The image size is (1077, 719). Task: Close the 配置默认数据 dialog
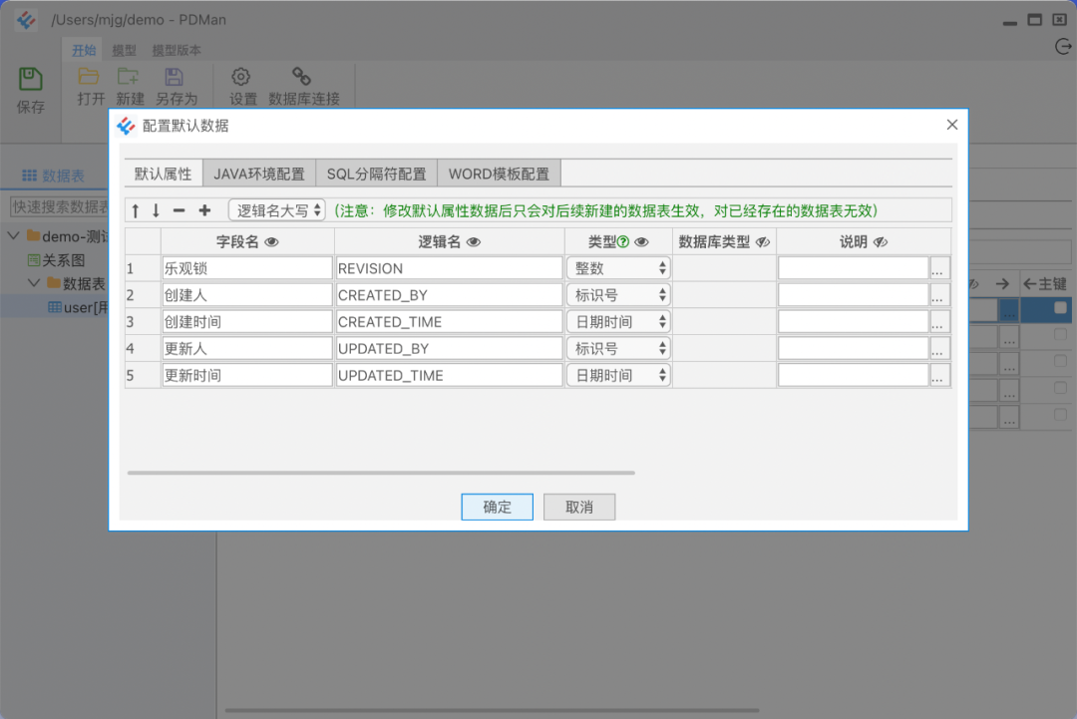coord(952,125)
